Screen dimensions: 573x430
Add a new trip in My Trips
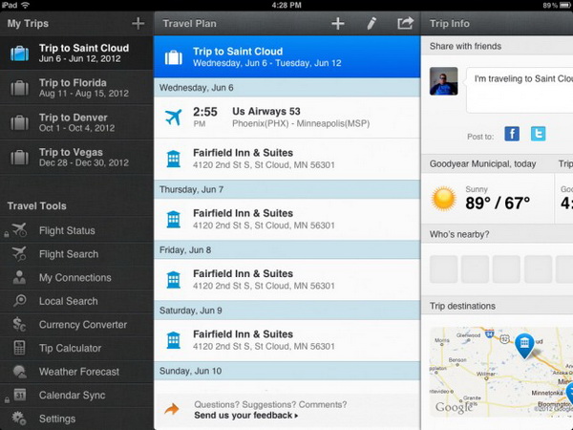(138, 23)
